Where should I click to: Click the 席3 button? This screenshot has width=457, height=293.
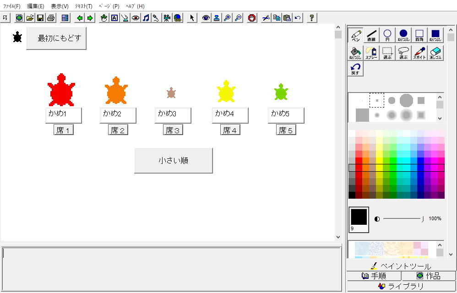click(x=173, y=130)
